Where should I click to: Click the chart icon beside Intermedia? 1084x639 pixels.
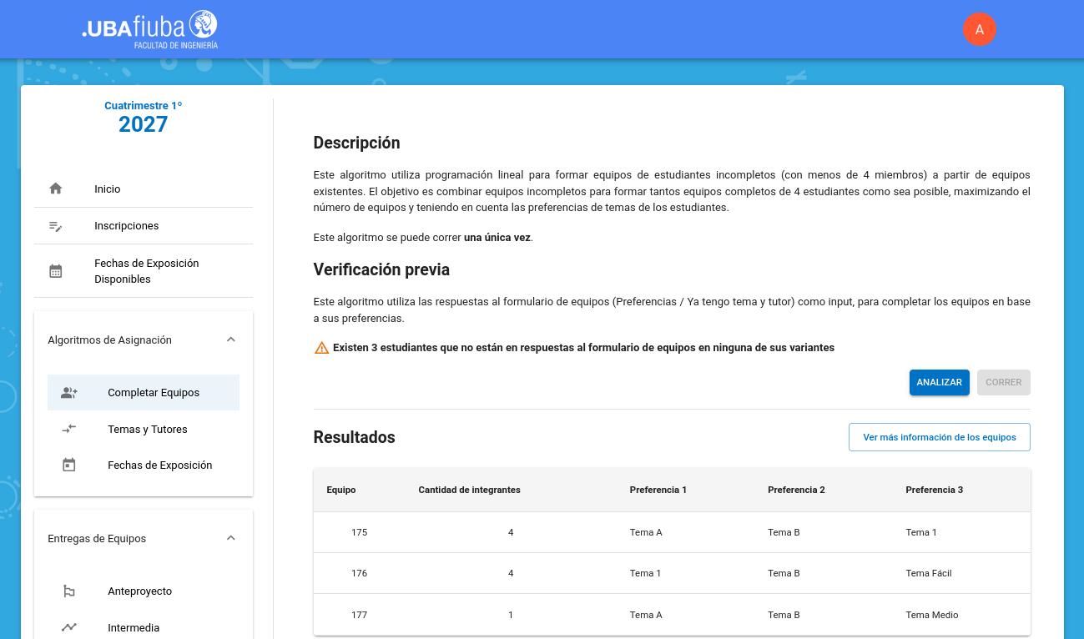coord(69,627)
